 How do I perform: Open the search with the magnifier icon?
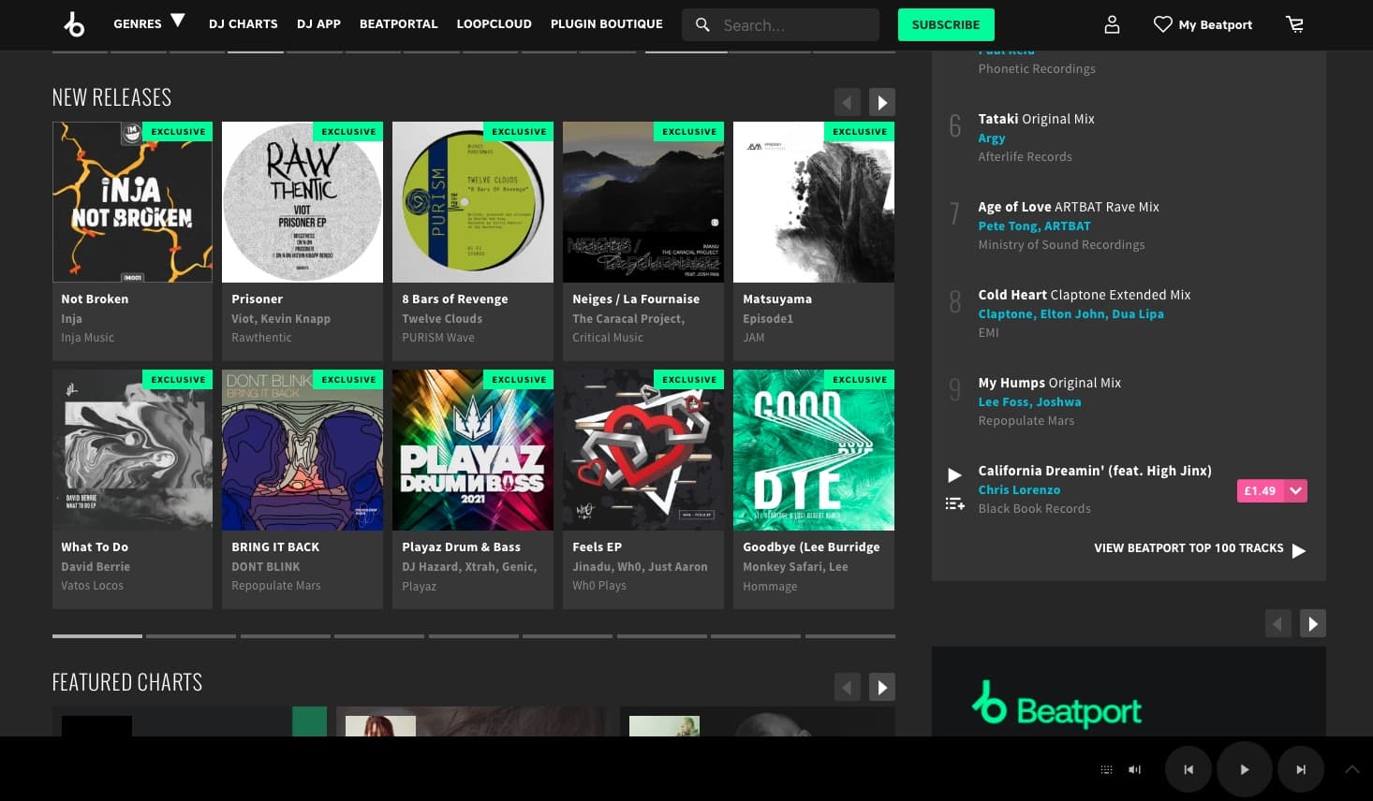(x=702, y=24)
